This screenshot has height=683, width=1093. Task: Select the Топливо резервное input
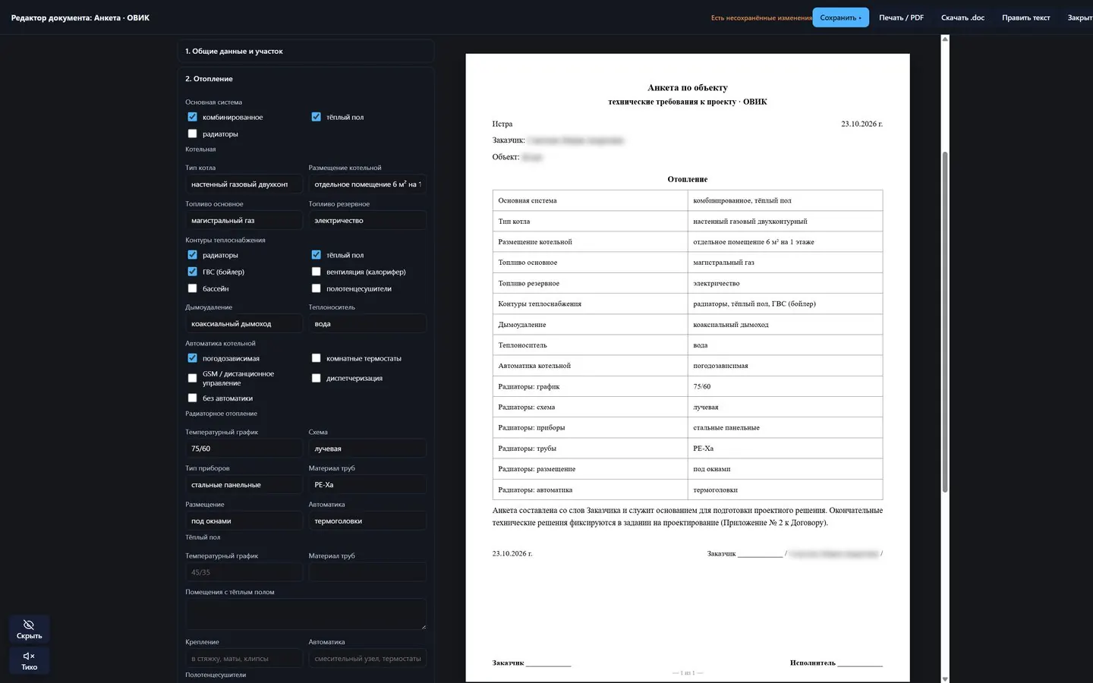pos(367,221)
